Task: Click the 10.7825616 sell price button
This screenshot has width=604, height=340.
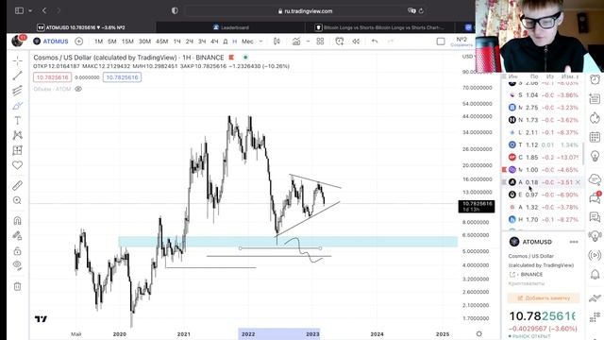Action: point(52,77)
